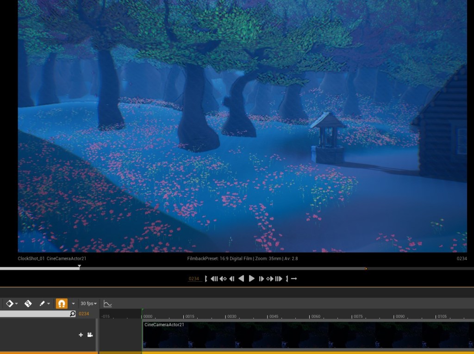
Task: Set the playback end marker bracket
Action: click(287, 278)
